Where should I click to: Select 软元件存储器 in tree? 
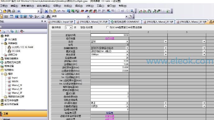click(x=11, y=101)
